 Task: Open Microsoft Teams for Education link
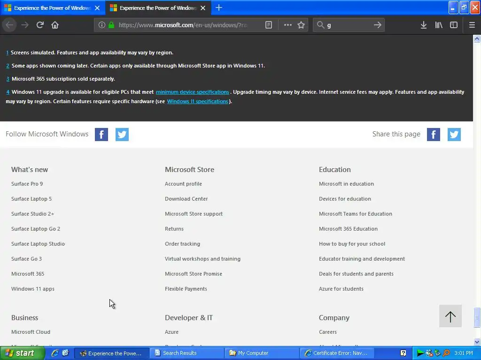pos(356,214)
